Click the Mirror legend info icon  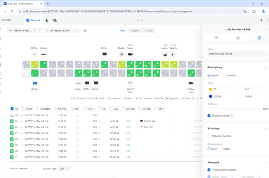[193, 99]
